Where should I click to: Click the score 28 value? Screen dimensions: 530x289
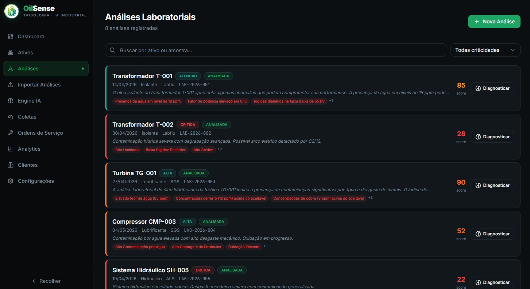click(x=461, y=134)
